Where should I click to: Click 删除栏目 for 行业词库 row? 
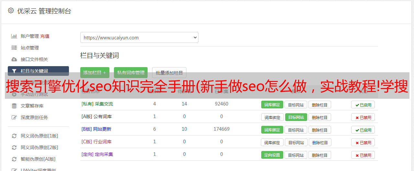(x=320, y=142)
